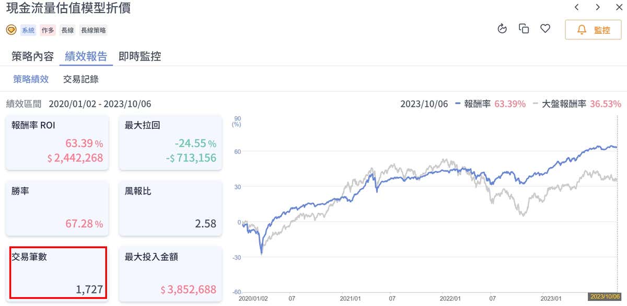Close the strategy panel with the X
The width and height of the screenshot is (627, 306).
coord(619,7)
